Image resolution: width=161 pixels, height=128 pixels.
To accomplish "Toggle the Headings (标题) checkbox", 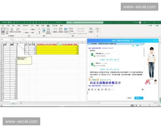I will [32, 33].
